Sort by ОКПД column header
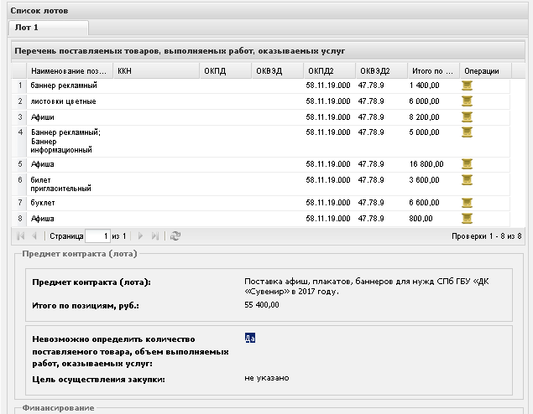533x414 pixels. [226, 71]
